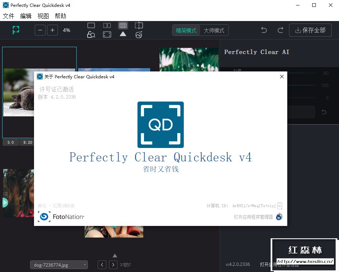The width and height of the screenshot is (339, 272).
Task: Undo the last change
Action: pos(264,30)
